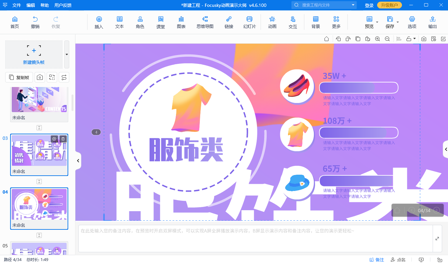Click the 升级账户 button
Viewport: 448px width, 263px height.
click(x=390, y=5)
